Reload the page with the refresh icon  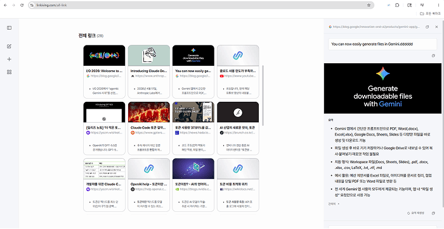(22, 5)
